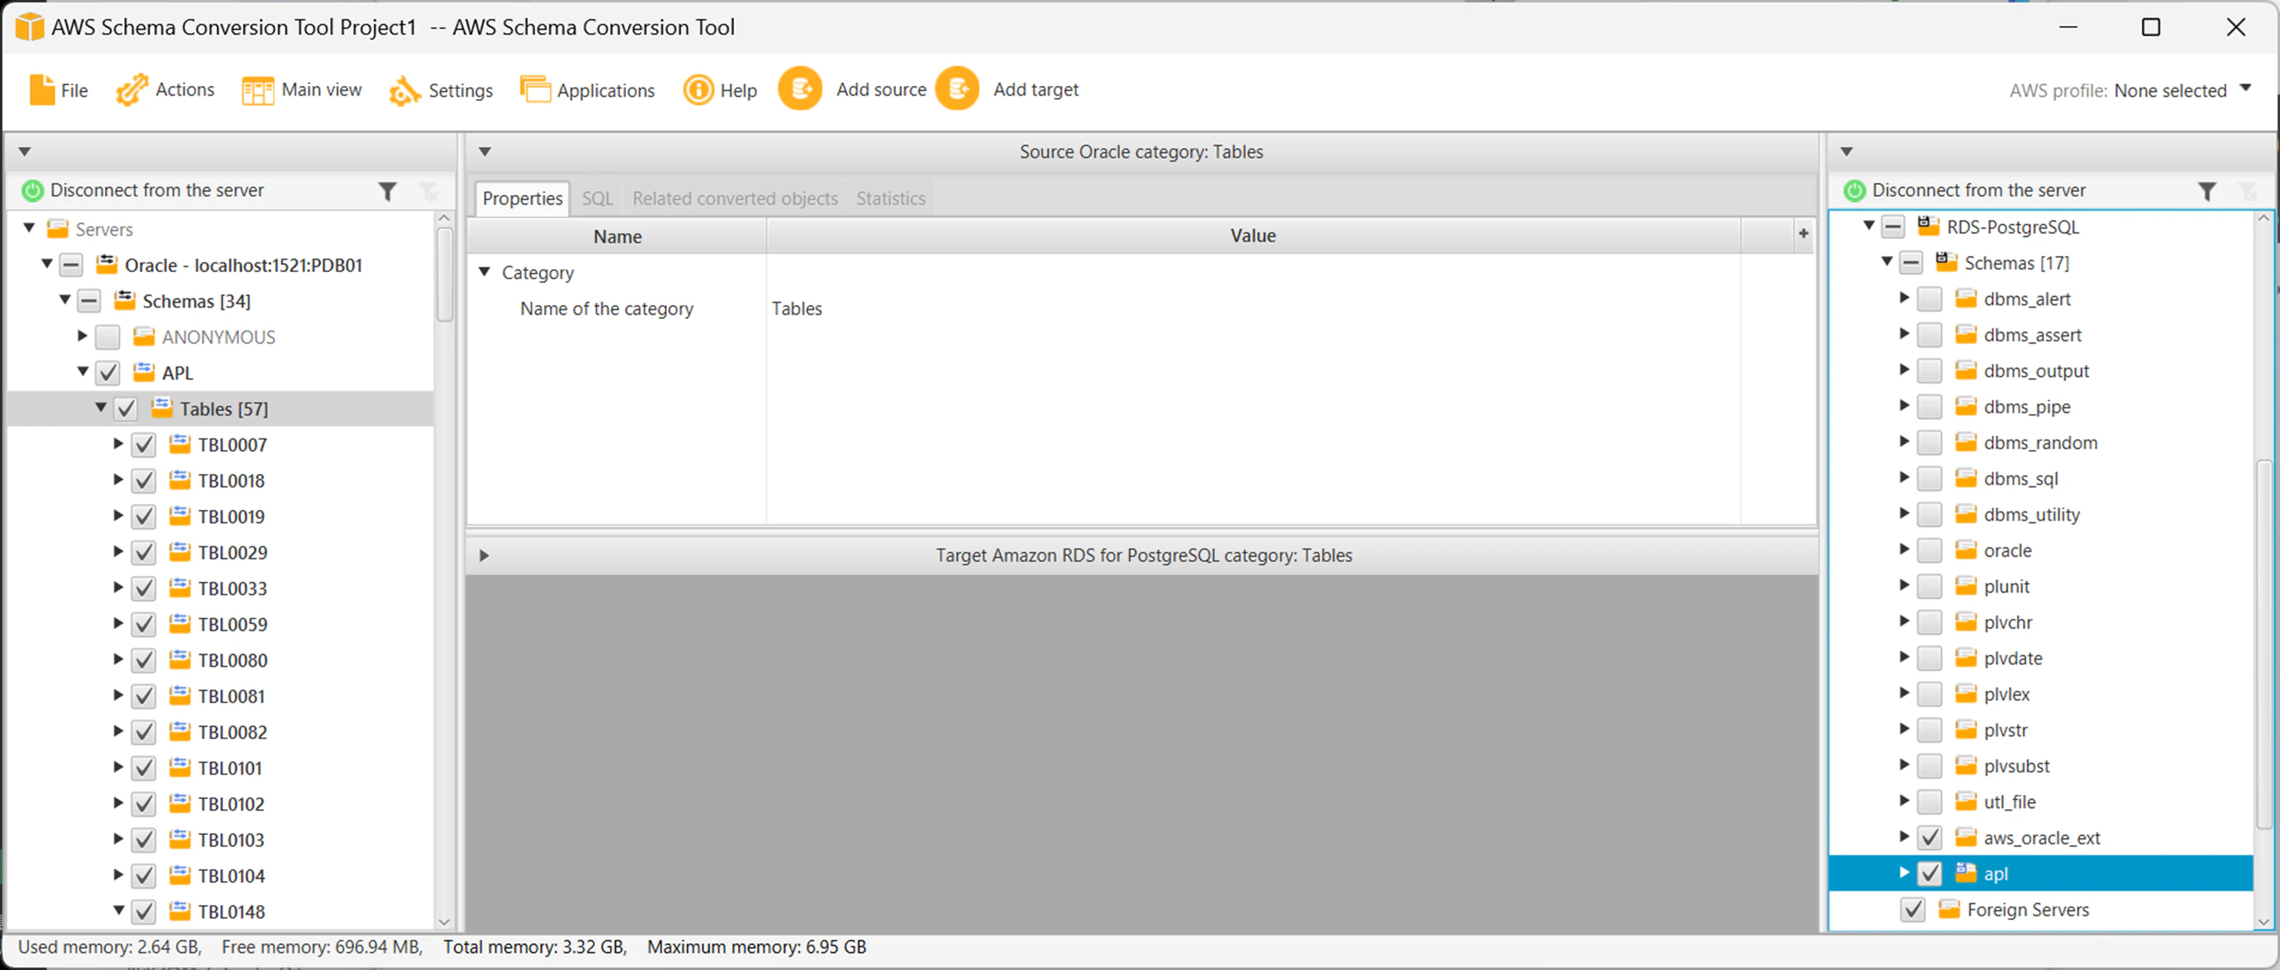
Task: Click the filter funnel icon in source panel
Action: (387, 191)
